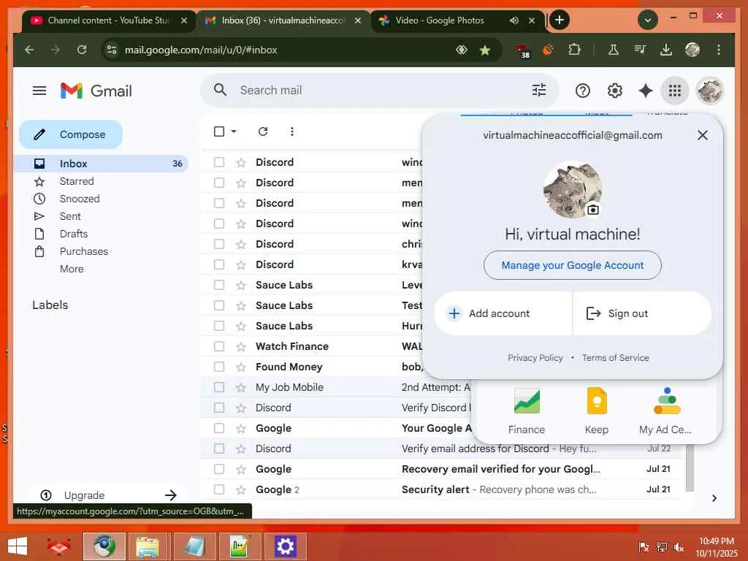Show the side panel arrow
Viewport: 748px width, 561px height.
[714, 498]
